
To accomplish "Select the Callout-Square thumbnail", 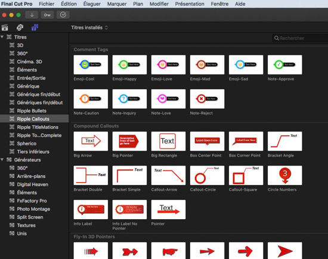I will [246, 175].
